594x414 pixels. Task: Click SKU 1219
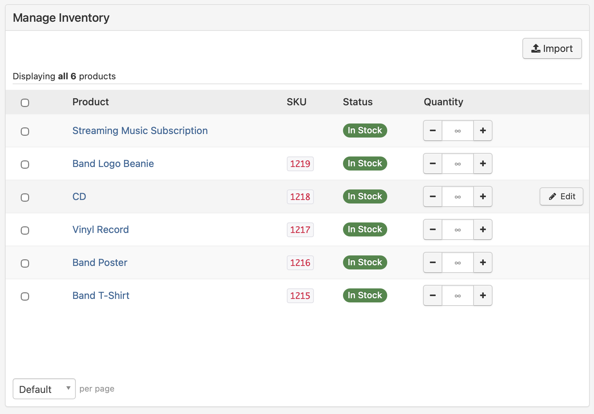(x=300, y=164)
